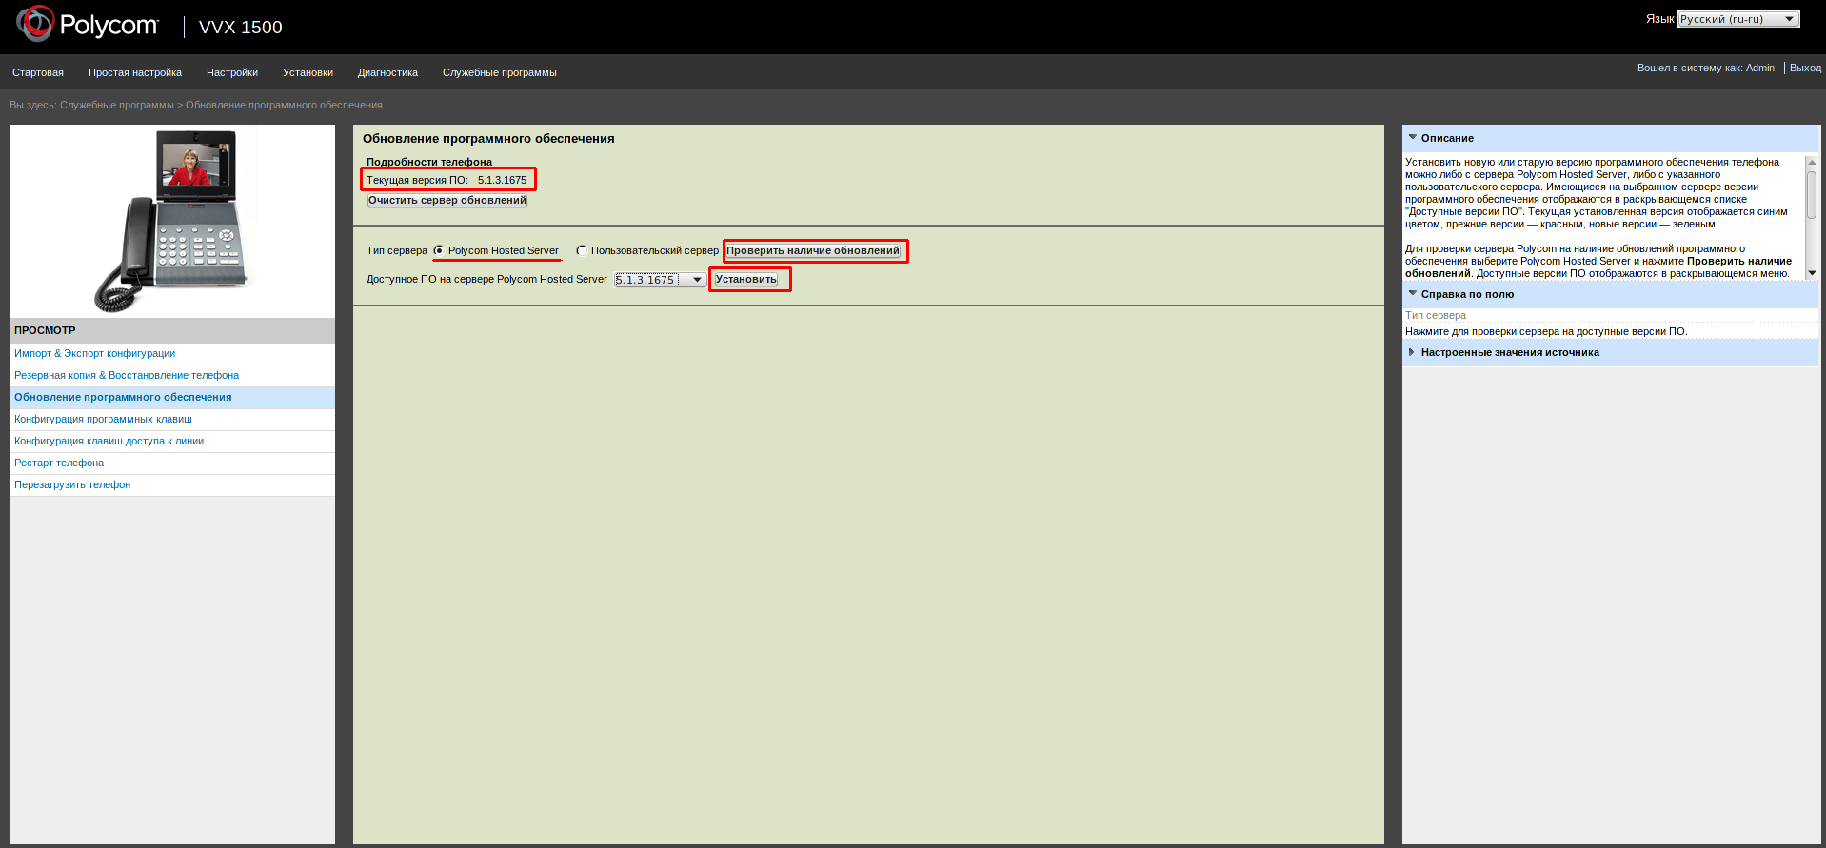1826x848 pixels.
Task: Click the Тип сервера help field label
Action: pyautogui.click(x=1436, y=315)
